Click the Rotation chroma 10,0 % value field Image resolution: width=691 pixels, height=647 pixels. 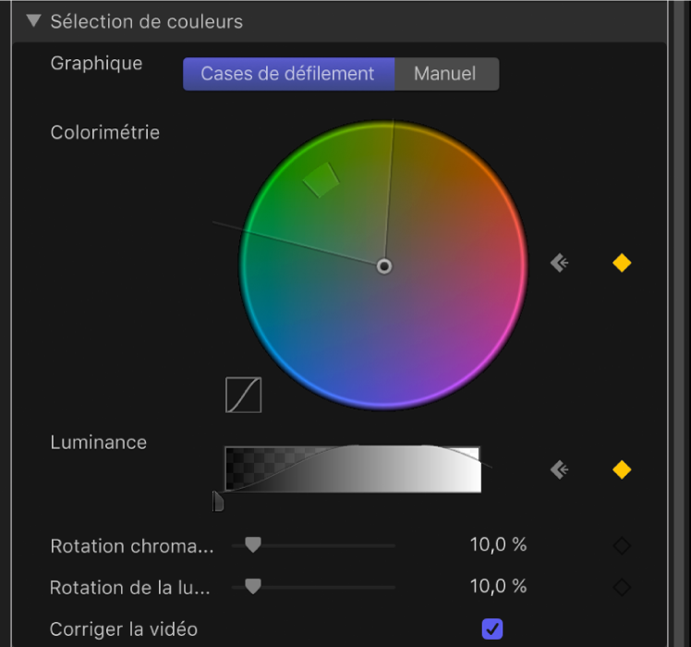[x=498, y=545]
